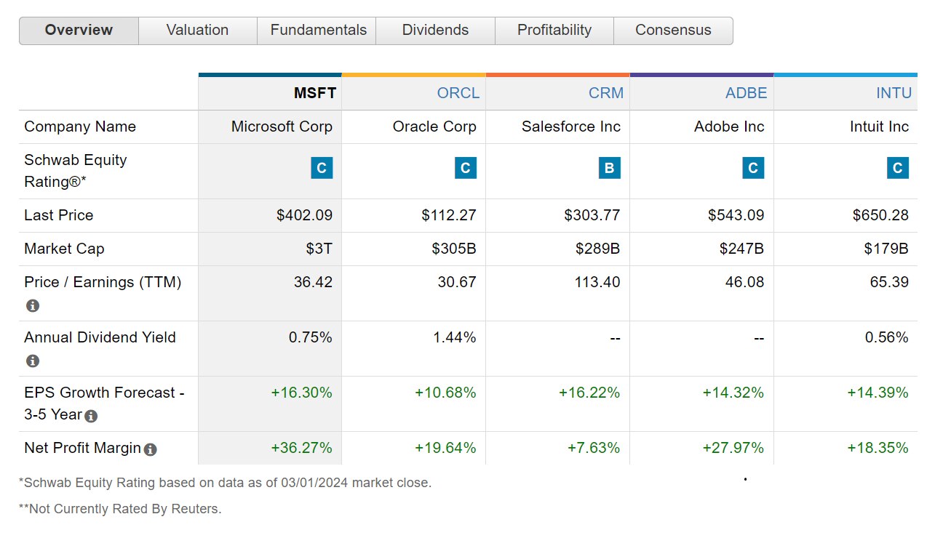Click INTU dividend yield 0.56%
The height and width of the screenshot is (538, 951).
pos(887,337)
